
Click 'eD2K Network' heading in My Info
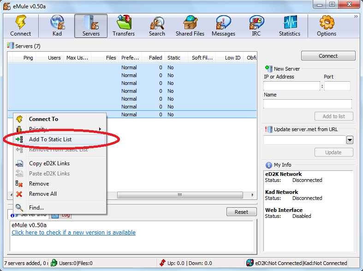283,174
